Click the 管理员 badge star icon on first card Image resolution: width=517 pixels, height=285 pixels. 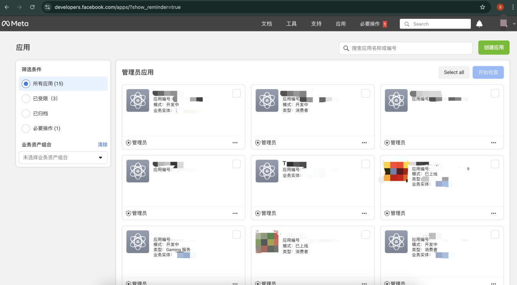(128, 143)
